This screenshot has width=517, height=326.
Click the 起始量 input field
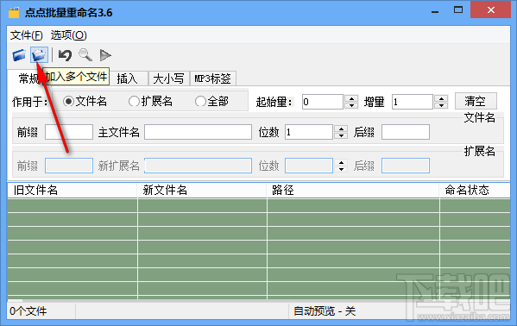(323, 102)
